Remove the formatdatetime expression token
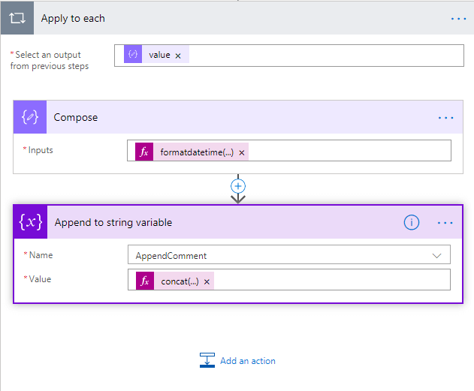The image size is (474, 391). (242, 153)
